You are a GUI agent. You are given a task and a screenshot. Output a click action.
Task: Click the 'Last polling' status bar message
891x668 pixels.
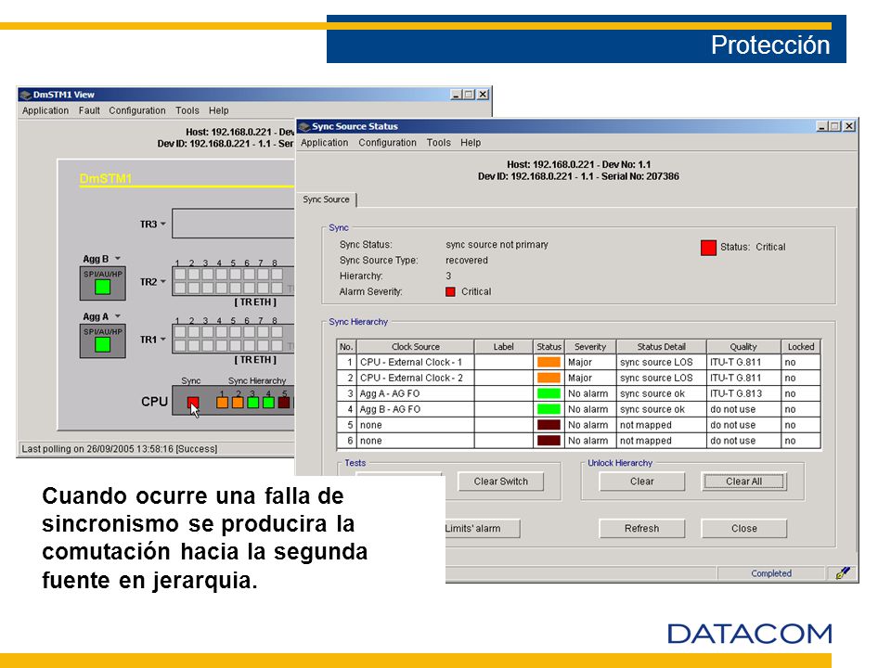[120, 449]
